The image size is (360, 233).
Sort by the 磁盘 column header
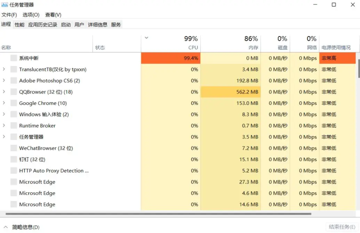click(x=275, y=44)
